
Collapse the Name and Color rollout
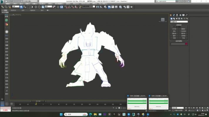(179, 41)
